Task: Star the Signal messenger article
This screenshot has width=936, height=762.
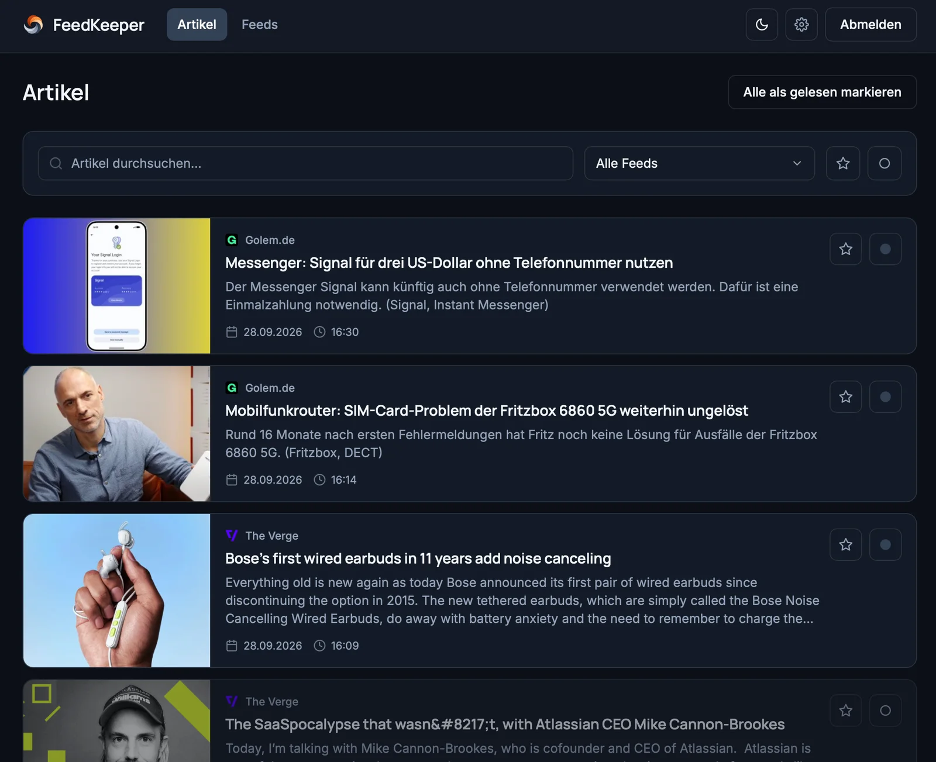Action: point(846,249)
